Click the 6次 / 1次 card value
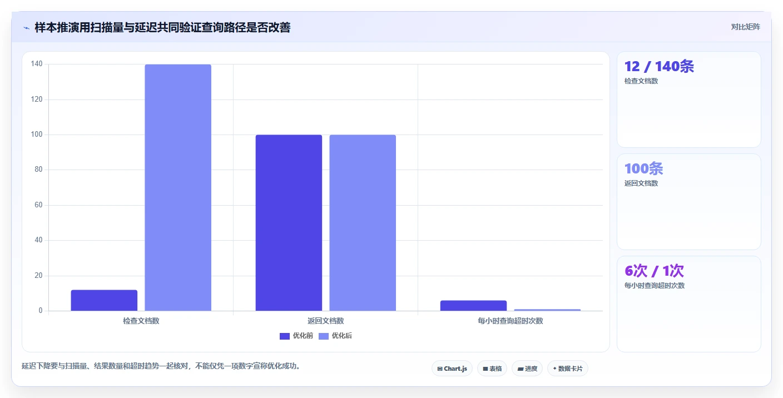The image size is (783, 398). 654,271
